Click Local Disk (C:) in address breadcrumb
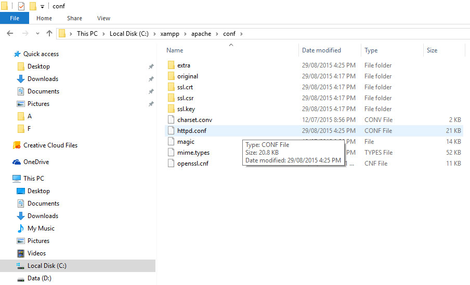Screen dimensions: 470x285 (129, 34)
